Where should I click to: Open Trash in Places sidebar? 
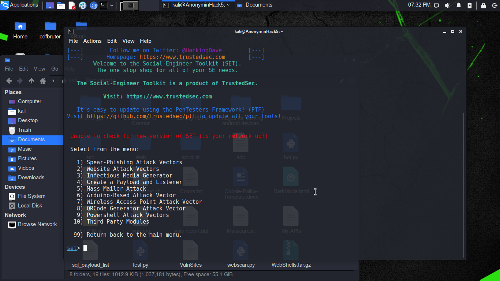(33, 130)
